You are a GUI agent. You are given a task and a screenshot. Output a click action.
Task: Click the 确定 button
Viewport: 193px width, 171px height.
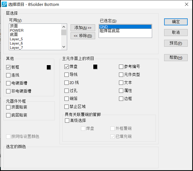(x=176, y=22)
